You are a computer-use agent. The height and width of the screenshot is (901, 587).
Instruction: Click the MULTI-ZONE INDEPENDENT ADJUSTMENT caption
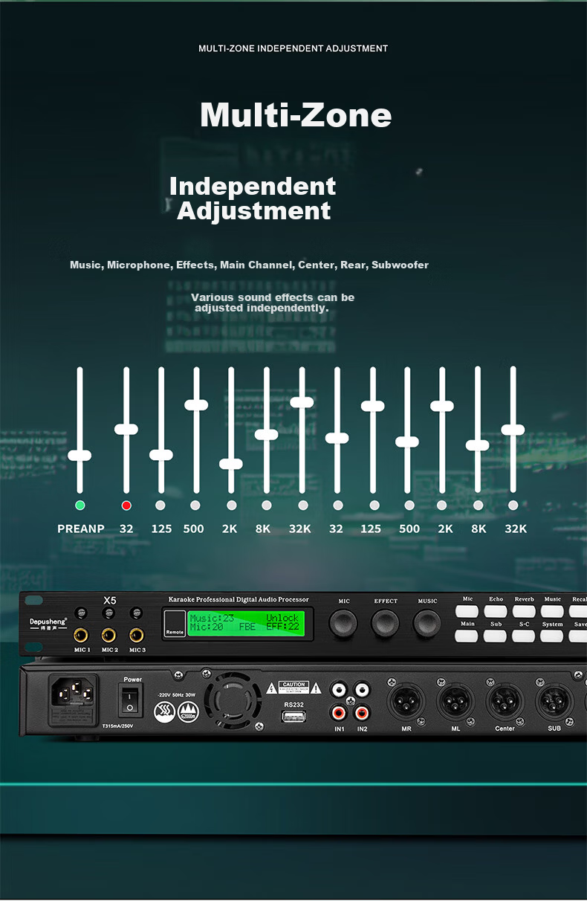[x=293, y=48]
